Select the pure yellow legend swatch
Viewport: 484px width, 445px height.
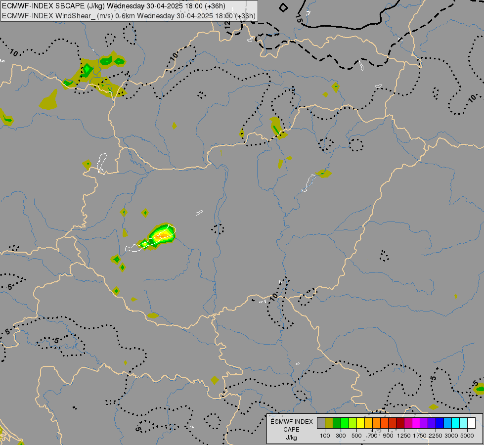[360, 423]
